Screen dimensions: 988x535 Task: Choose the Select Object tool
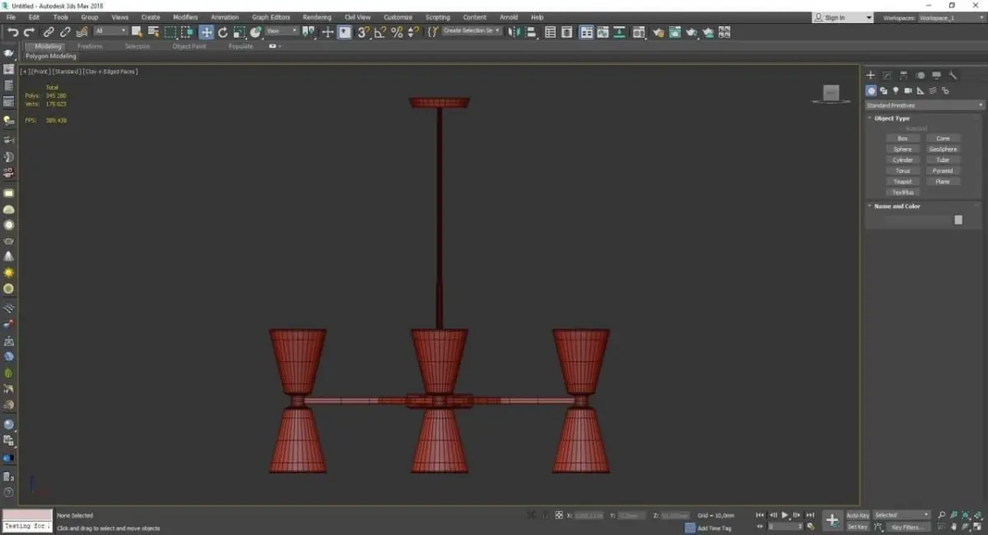pyautogui.click(x=137, y=32)
